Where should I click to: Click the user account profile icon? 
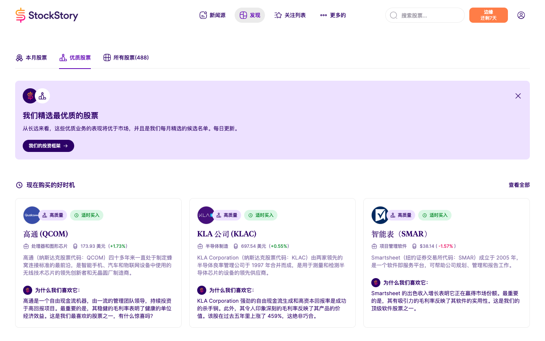tap(521, 15)
